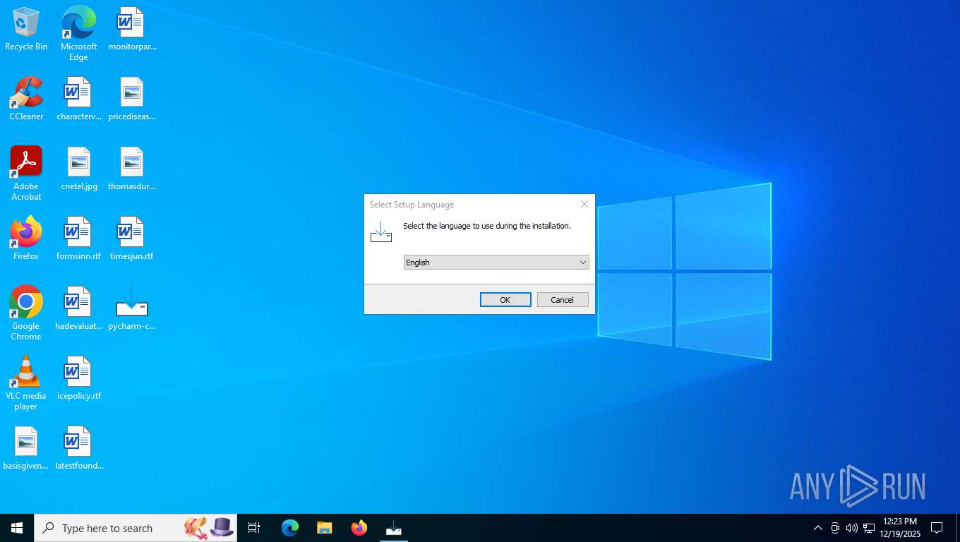The width and height of the screenshot is (960, 542).
Task: Open the Windows Start menu
Action: (17, 528)
